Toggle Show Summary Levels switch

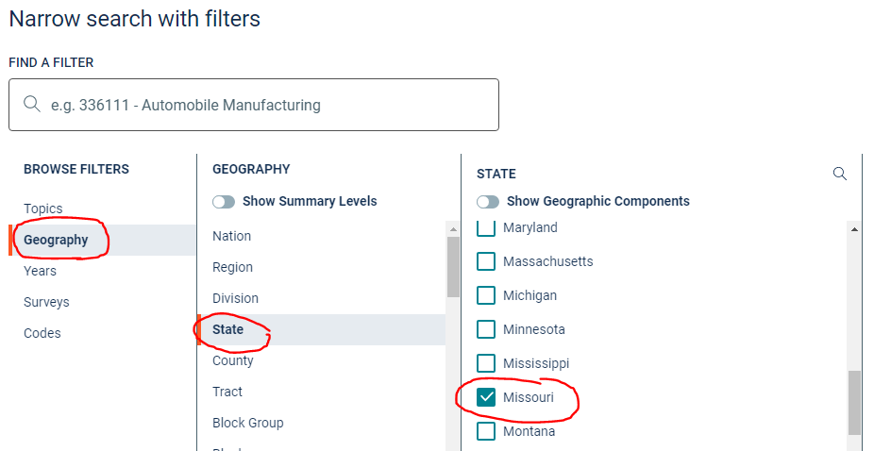tap(224, 201)
